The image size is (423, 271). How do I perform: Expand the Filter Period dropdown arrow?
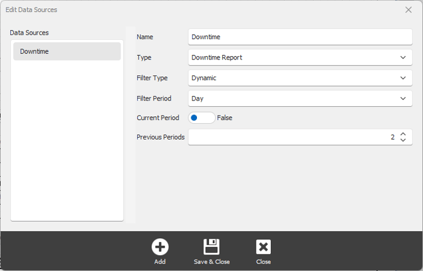(x=403, y=99)
